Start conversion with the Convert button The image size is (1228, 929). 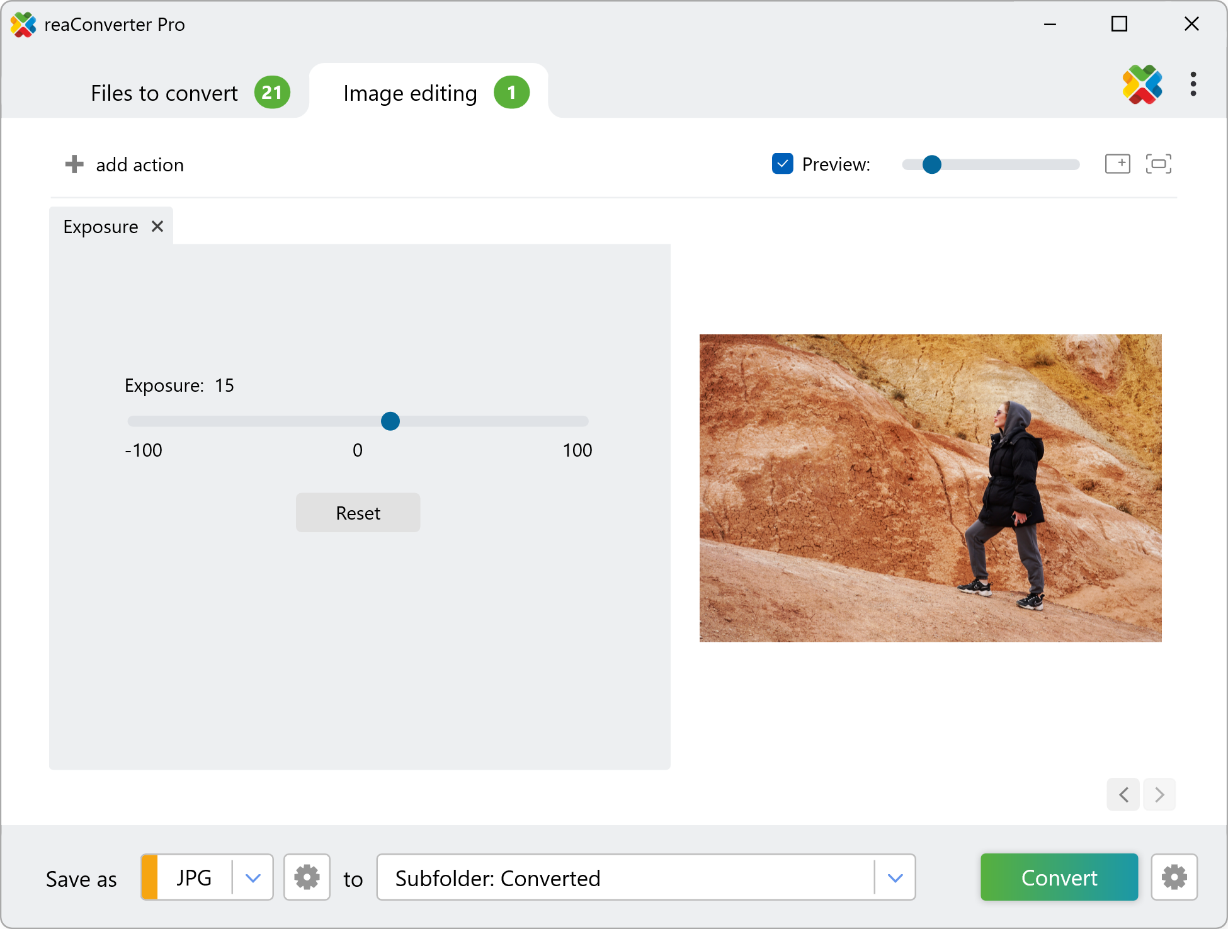tap(1059, 877)
